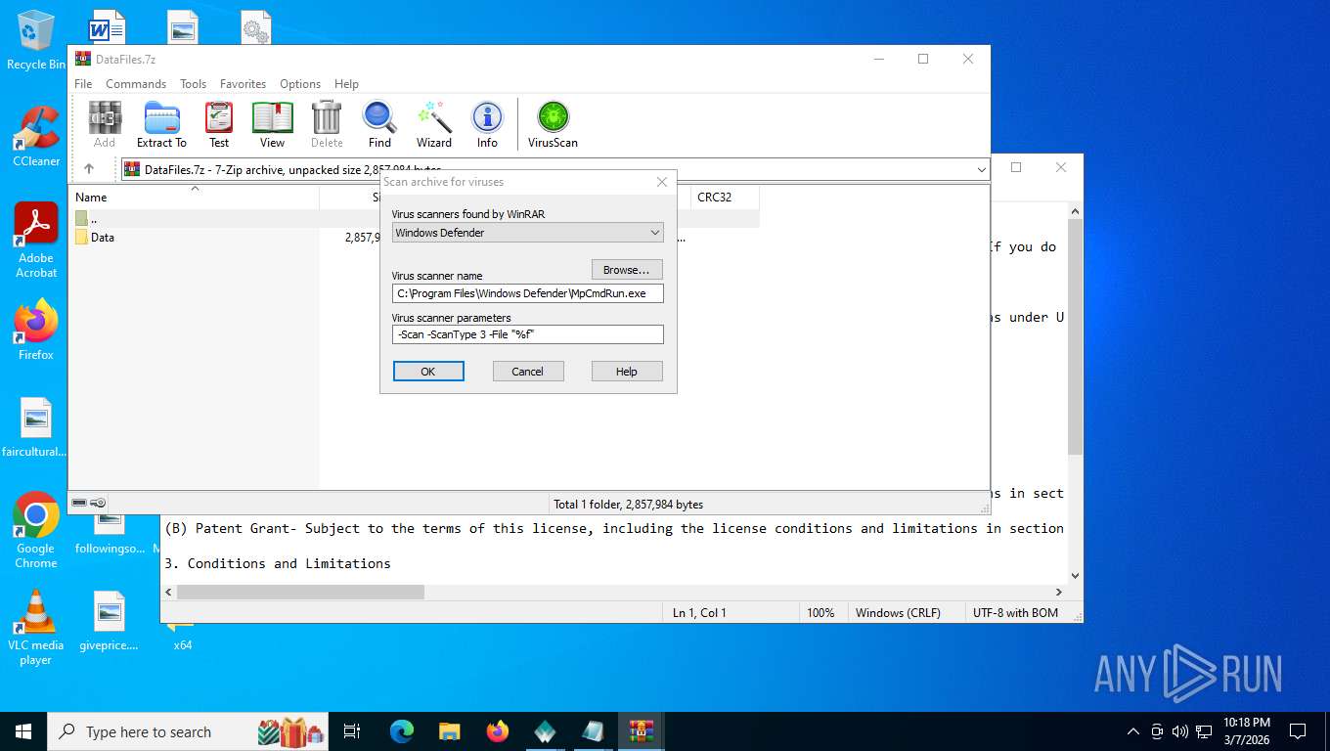Open the Windows Start button
The image size is (1330, 751).
[23, 731]
